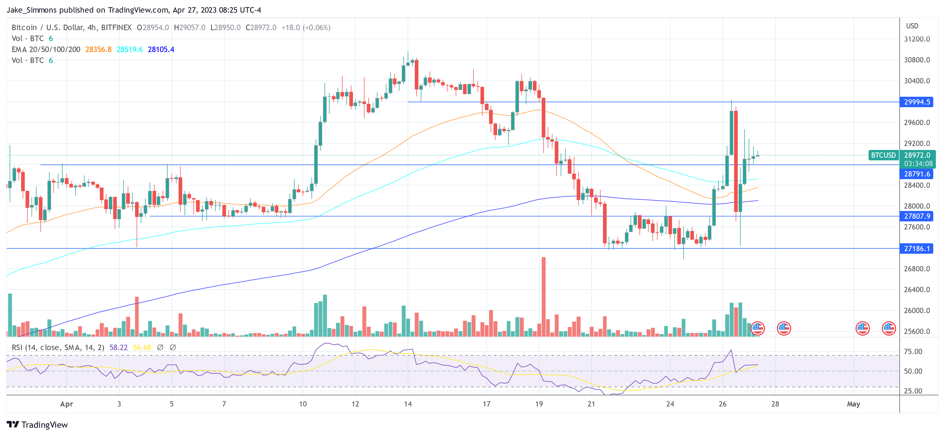Click the 31200.0 price axis label
This screenshot has width=945, height=436.
tap(917, 39)
